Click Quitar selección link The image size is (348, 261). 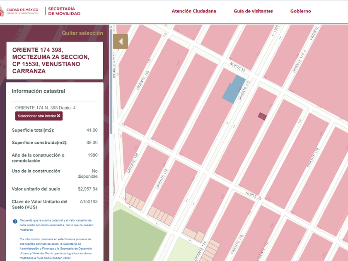coord(82,33)
